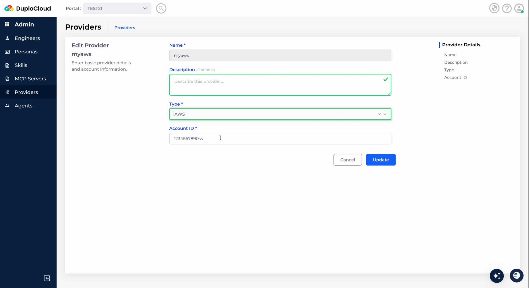
Task: Open the user profile avatar icon
Action: [519, 9]
